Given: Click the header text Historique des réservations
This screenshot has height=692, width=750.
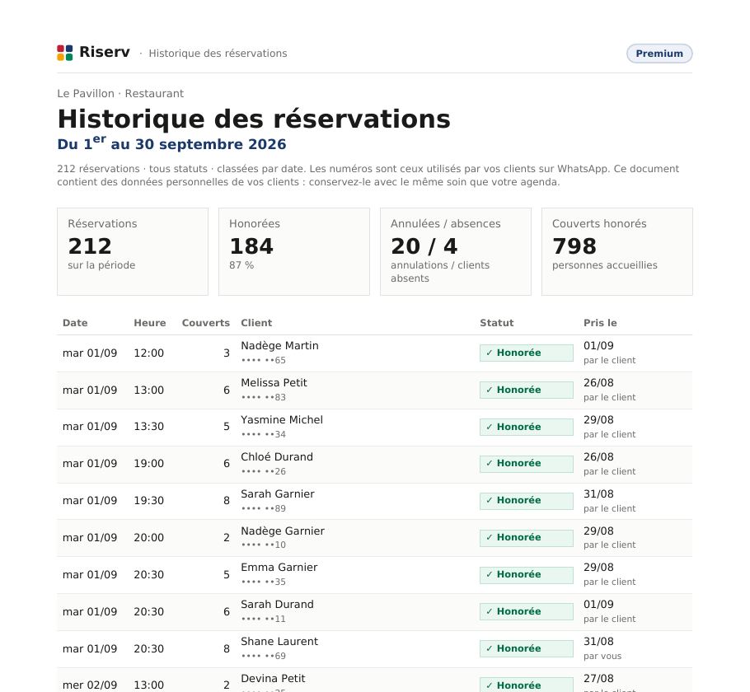Looking at the screenshot, I should pos(218,53).
